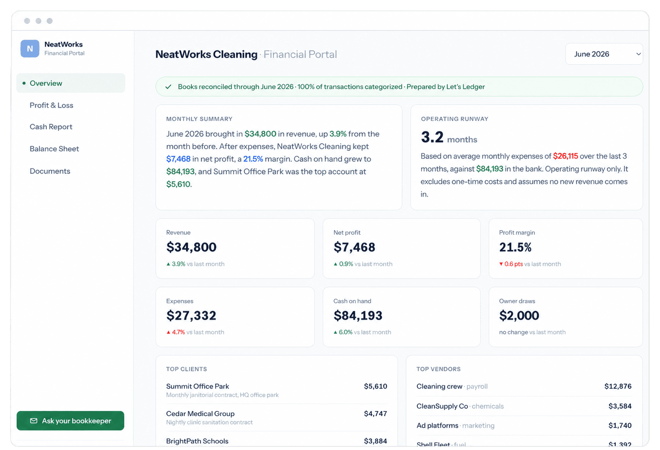The image size is (660, 450).
Task: Select the Cash on hand $84,193 card
Action: (x=402, y=317)
